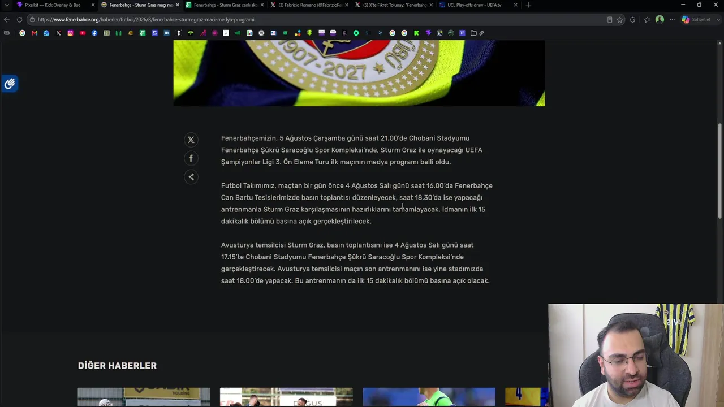
Task: Click the paragraph starting 'Avusturya temsilcisi Sturm Graz'
Action: [355, 263]
